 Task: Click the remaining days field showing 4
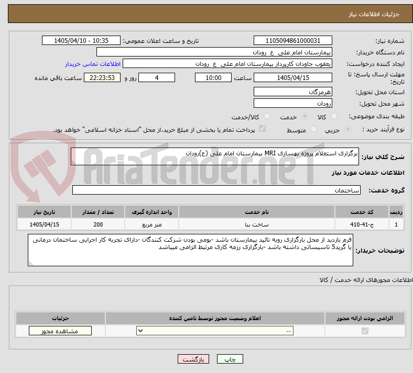pyautogui.click(x=157, y=77)
